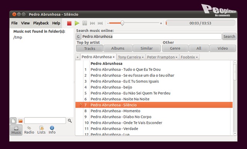Close the Pedro Abrunhosa tab

pos(113,57)
